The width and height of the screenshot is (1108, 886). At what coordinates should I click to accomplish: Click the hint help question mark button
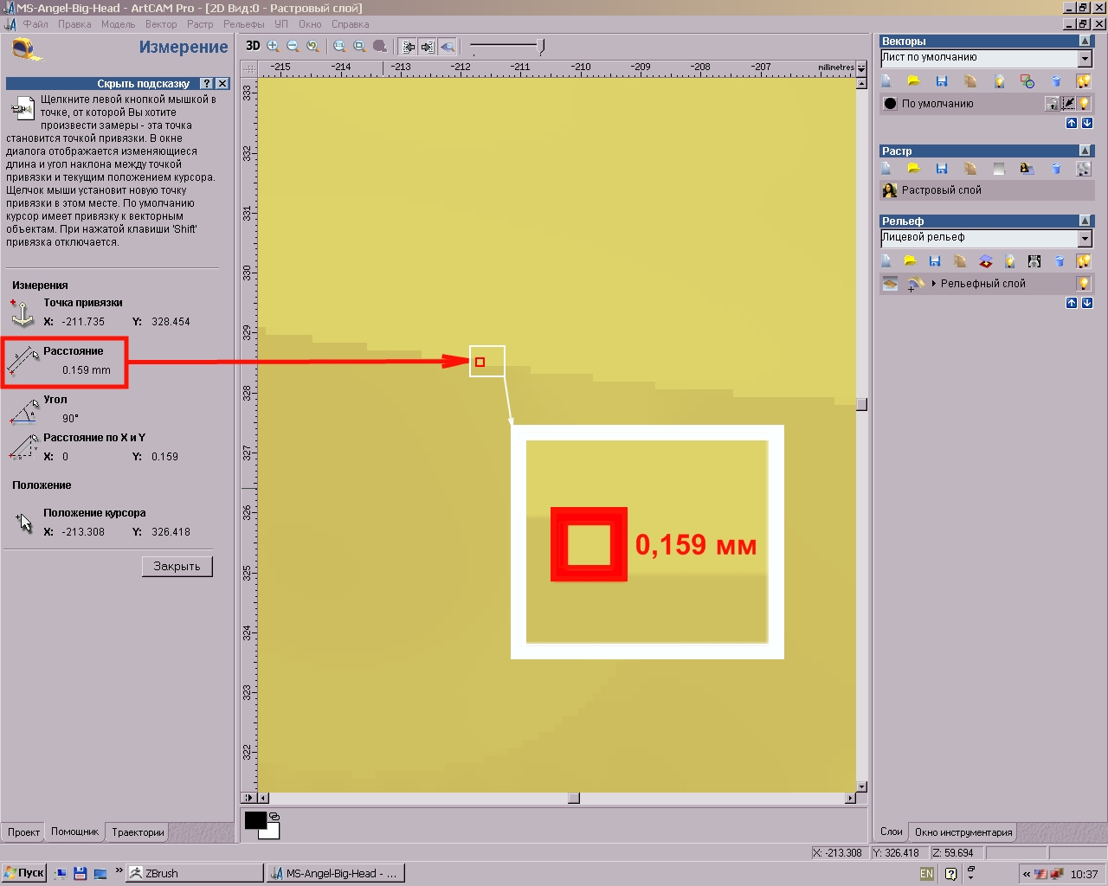click(206, 84)
